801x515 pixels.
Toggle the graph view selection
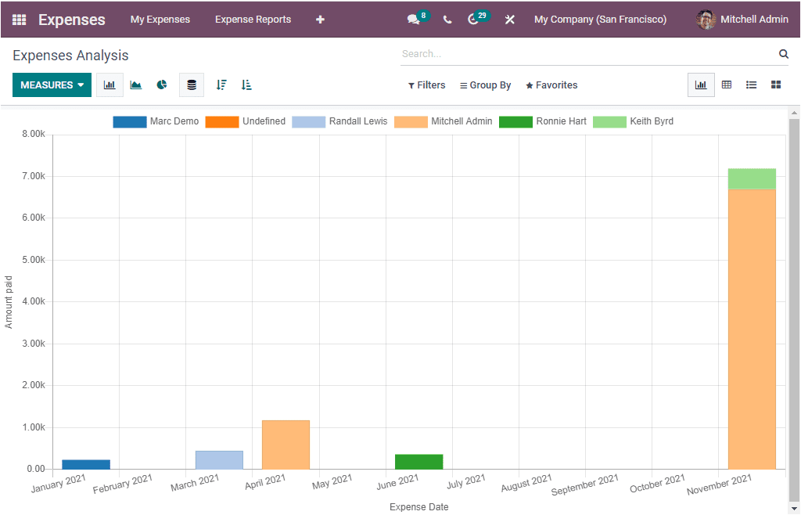coord(701,85)
